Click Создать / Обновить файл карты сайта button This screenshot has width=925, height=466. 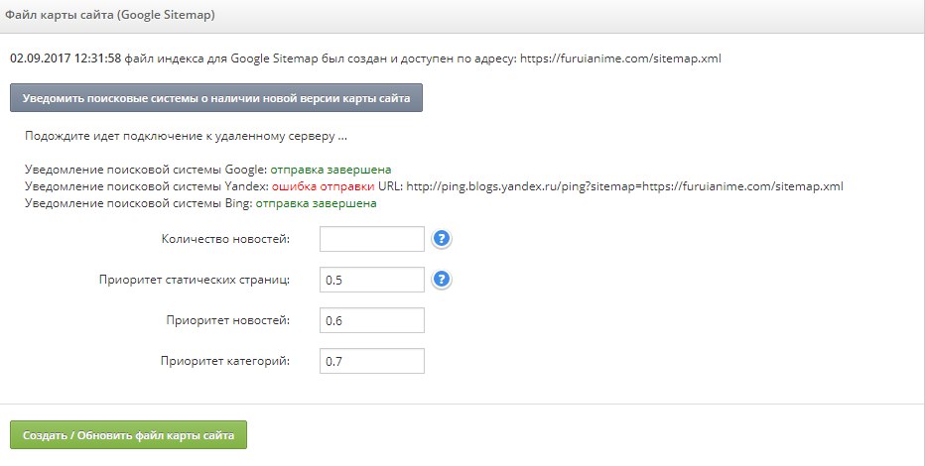(129, 435)
